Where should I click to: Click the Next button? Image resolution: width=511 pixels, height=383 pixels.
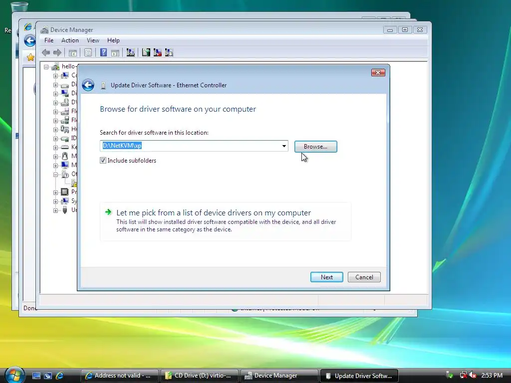coord(326,277)
